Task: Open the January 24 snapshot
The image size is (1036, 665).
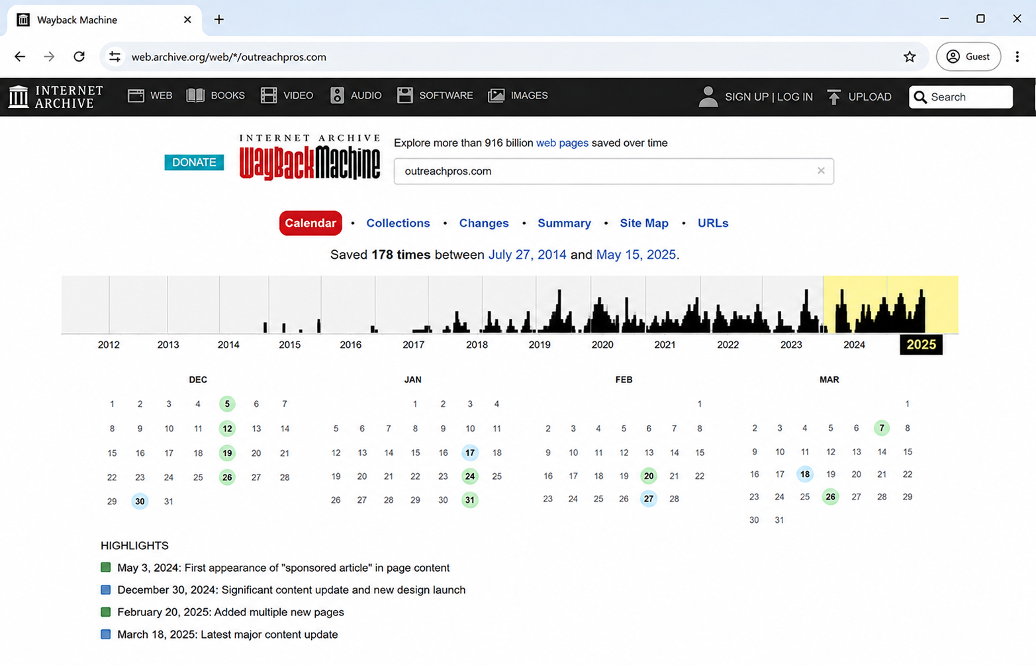Action: [470, 476]
